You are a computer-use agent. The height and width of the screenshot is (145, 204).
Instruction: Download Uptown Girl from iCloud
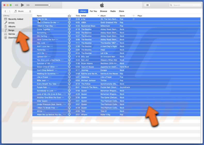(69, 57)
